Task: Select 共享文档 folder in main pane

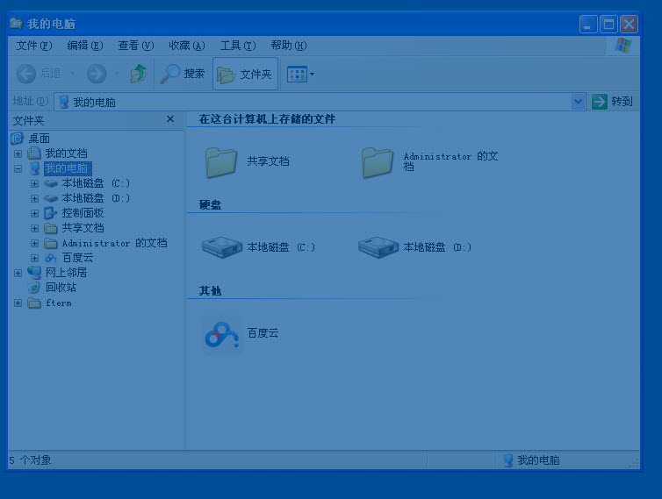Action: click(247, 162)
